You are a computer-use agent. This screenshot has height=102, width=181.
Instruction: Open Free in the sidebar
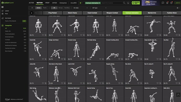tap(6, 14)
